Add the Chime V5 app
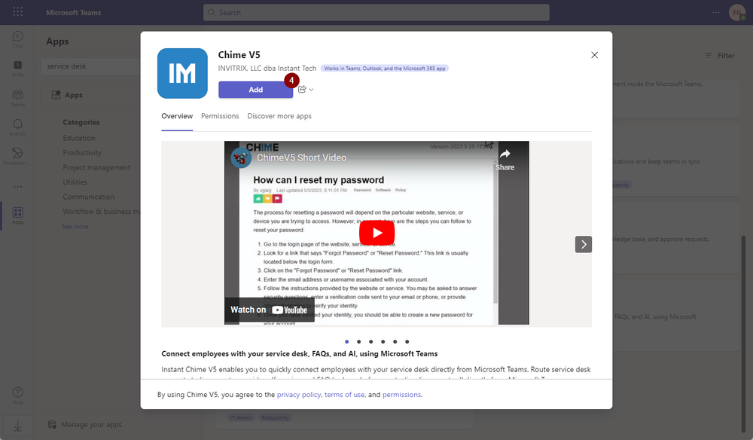 click(x=255, y=90)
